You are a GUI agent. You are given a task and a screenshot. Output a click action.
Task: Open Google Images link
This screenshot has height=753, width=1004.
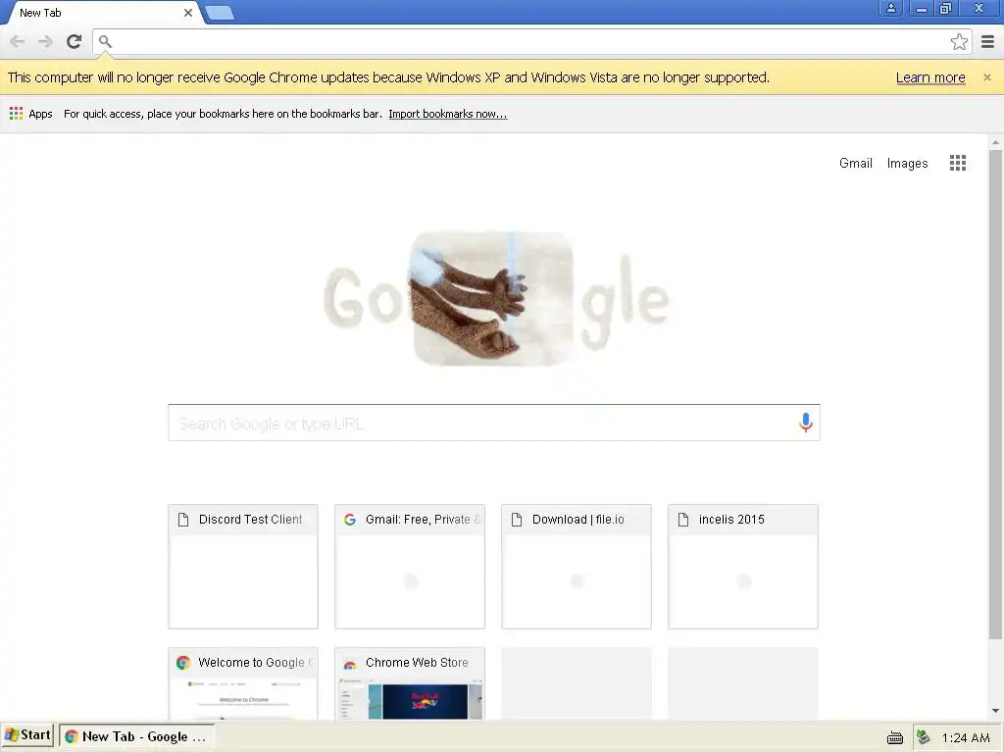click(x=907, y=164)
